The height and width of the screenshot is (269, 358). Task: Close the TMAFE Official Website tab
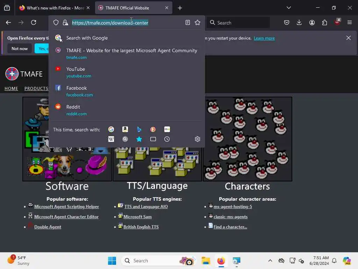[167, 8]
